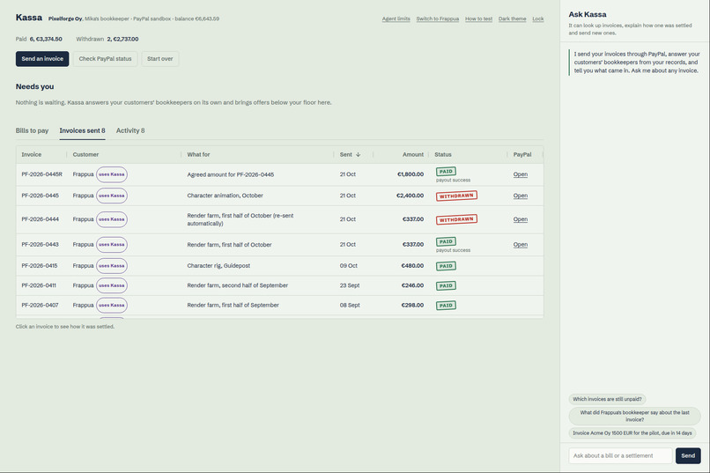Sort table by What for column header
The height and width of the screenshot is (473, 710).
pyautogui.click(x=198, y=155)
